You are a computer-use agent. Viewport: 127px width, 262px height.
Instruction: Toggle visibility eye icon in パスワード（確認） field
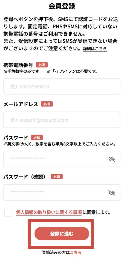pos(112,193)
